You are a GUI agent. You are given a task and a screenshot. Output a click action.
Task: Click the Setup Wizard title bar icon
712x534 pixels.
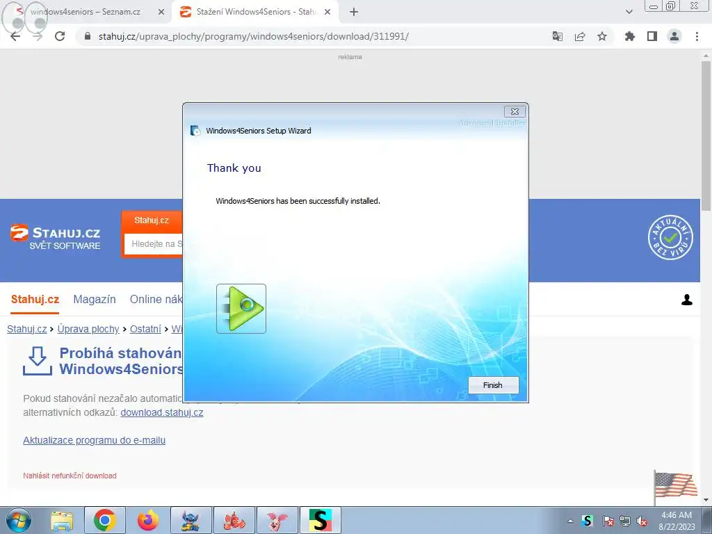click(x=195, y=131)
